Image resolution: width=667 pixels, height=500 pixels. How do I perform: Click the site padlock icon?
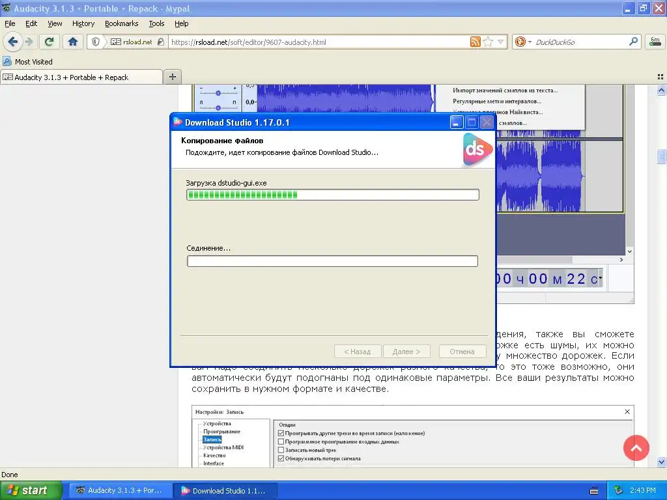[x=160, y=42]
